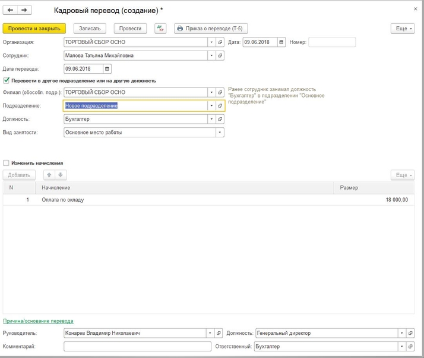The height and width of the screenshot is (358, 424).
Task: Expand the Должность dropdown list
Action: [x=211, y=119]
